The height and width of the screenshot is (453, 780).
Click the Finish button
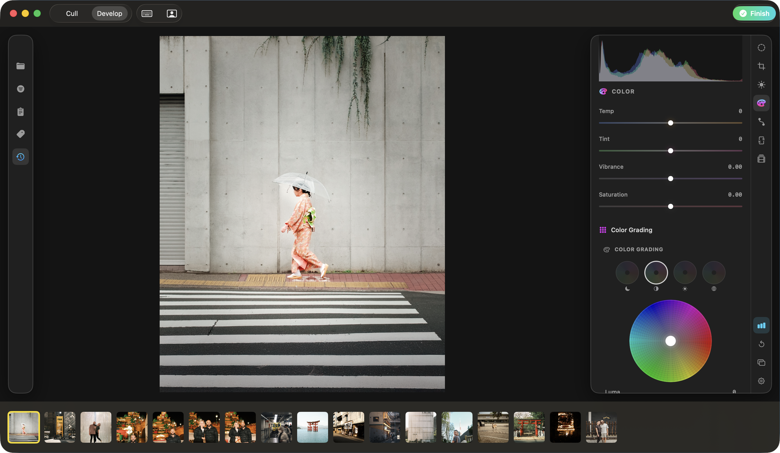click(754, 13)
